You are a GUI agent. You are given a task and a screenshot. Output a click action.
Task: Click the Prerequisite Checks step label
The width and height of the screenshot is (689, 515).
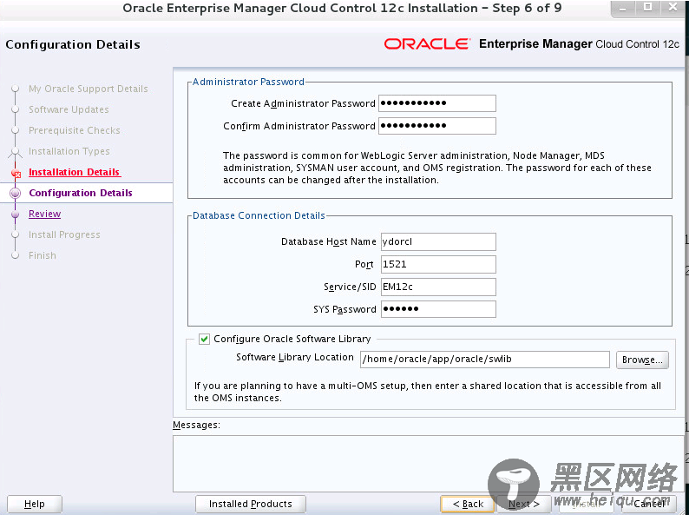(x=75, y=130)
